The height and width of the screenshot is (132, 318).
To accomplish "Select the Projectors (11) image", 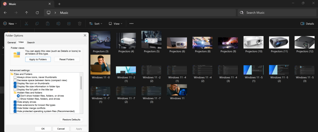I will click(279, 43).
